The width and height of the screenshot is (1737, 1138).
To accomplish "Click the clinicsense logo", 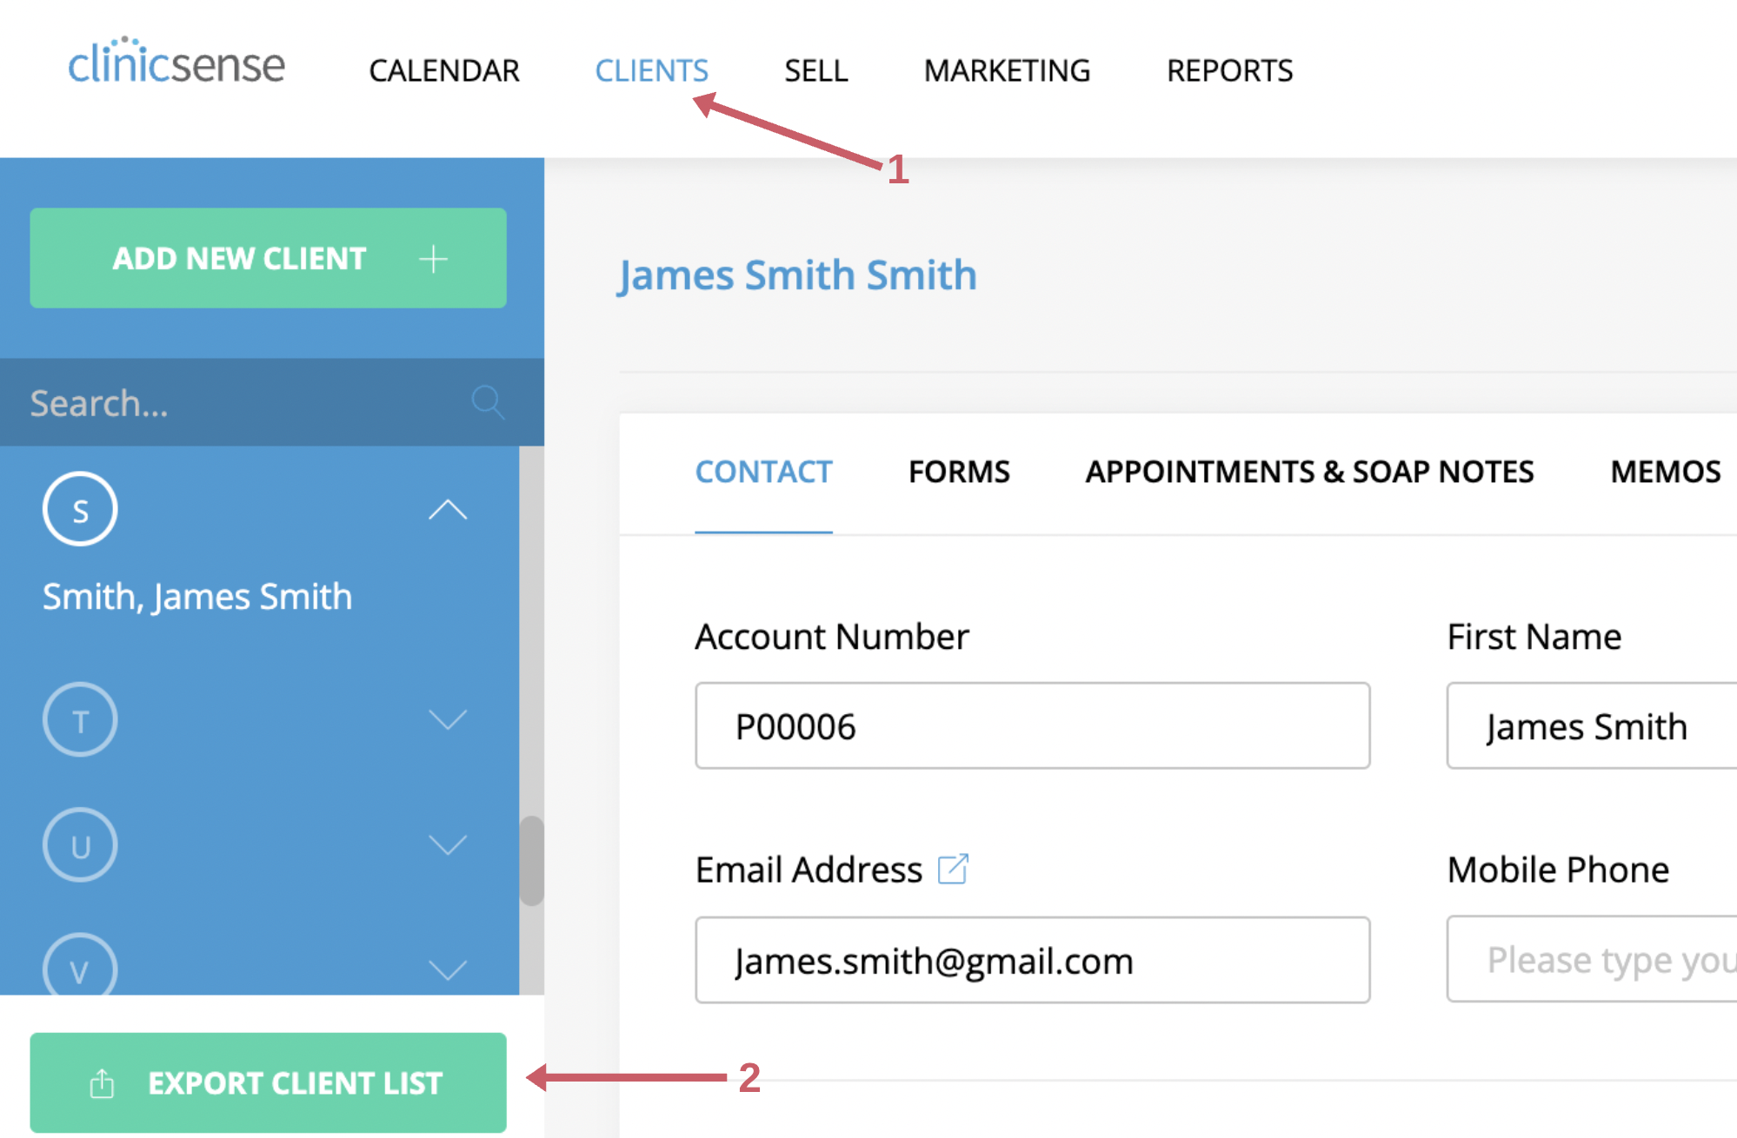I will pyautogui.click(x=176, y=63).
